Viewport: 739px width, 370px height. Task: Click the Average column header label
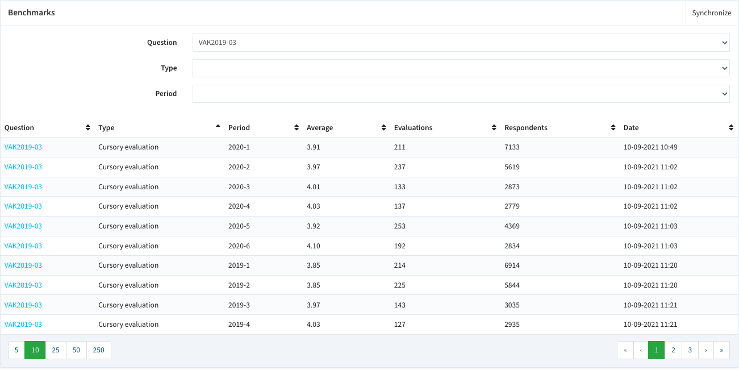(320, 128)
